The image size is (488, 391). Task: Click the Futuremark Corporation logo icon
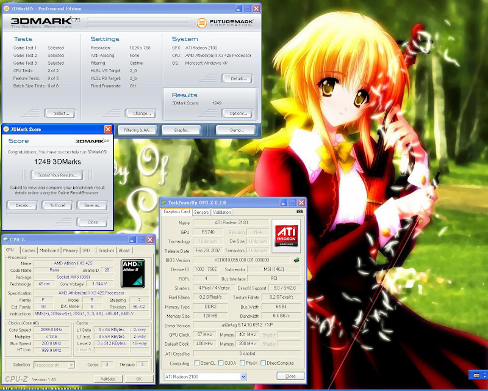click(202, 23)
